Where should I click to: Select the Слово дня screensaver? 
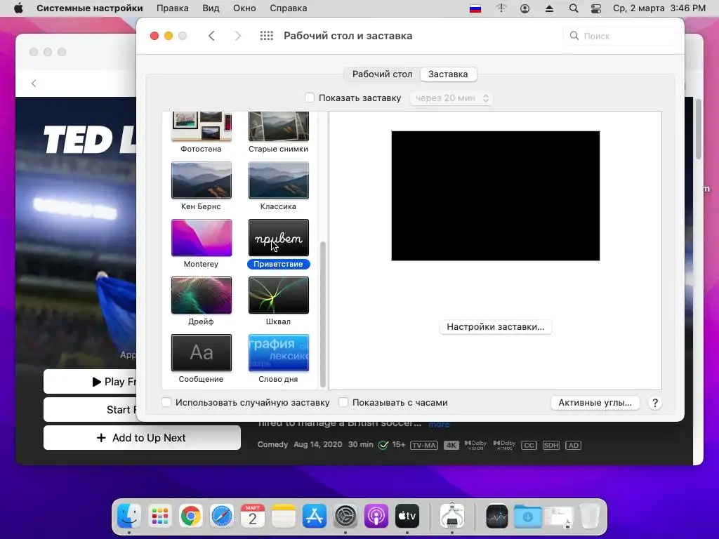coord(278,352)
